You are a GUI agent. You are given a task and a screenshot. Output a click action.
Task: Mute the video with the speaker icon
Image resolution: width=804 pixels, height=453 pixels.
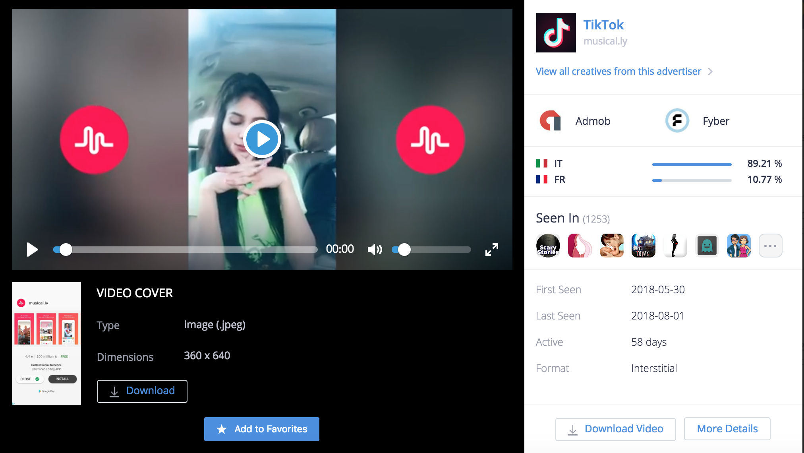point(375,250)
